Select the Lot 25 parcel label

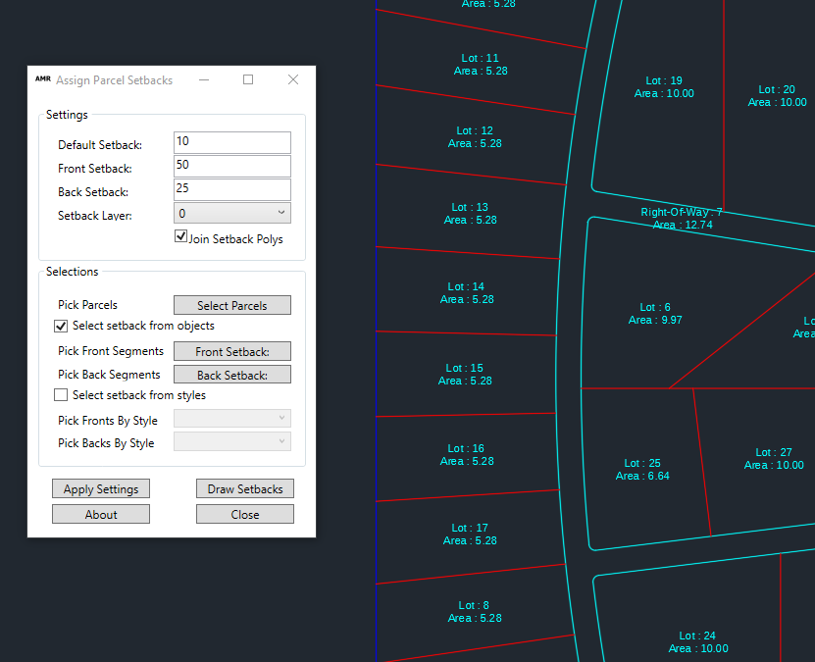pos(641,469)
